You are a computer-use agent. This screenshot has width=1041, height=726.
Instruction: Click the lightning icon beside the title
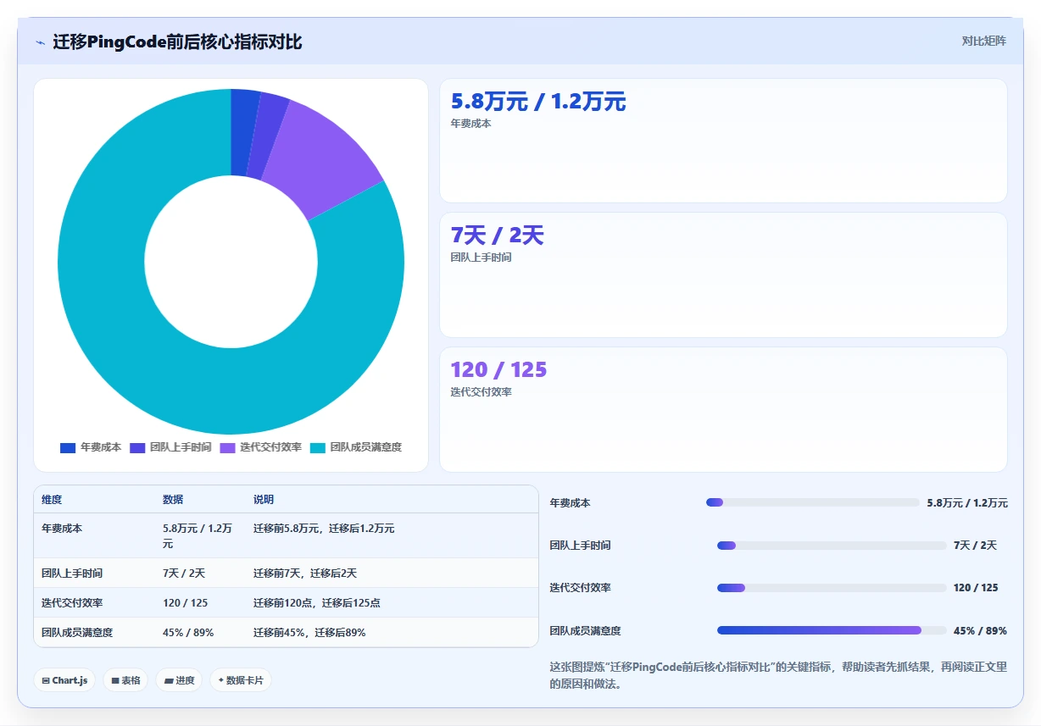(40, 42)
